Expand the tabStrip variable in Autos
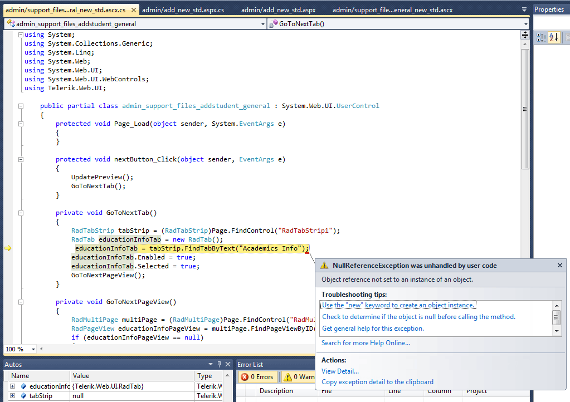 tap(12, 396)
